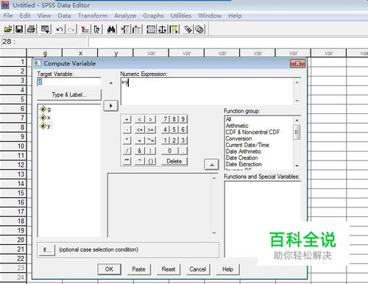Click inside the Numeric Expression box
368x284 pixels.
coord(208,91)
